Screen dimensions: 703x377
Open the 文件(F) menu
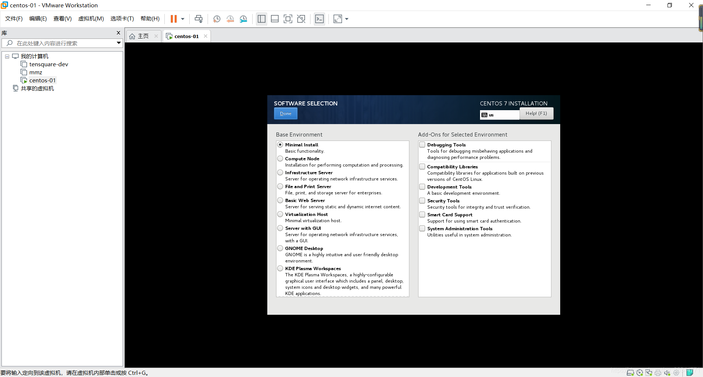click(x=14, y=19)
